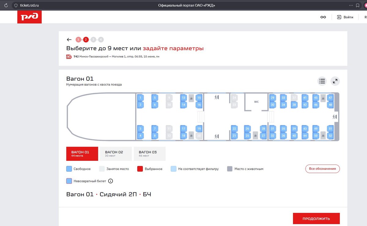The width and height of the screenshot is (367, 226).
Task: Show info about Невозвратный билет
Action: 111,181
